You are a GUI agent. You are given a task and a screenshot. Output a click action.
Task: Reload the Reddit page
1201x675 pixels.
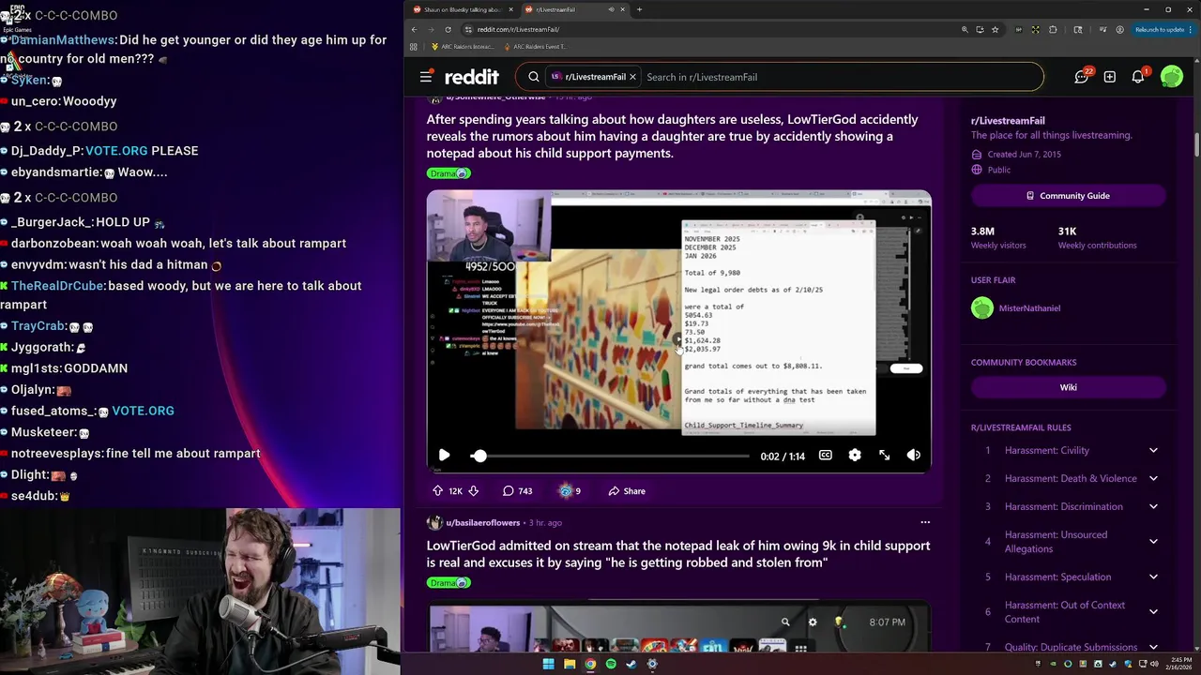coord(448,29)
